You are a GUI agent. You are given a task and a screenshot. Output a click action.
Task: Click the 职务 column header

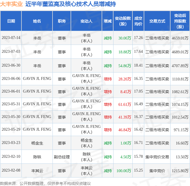pyautogui.click(x=62, y=21)
